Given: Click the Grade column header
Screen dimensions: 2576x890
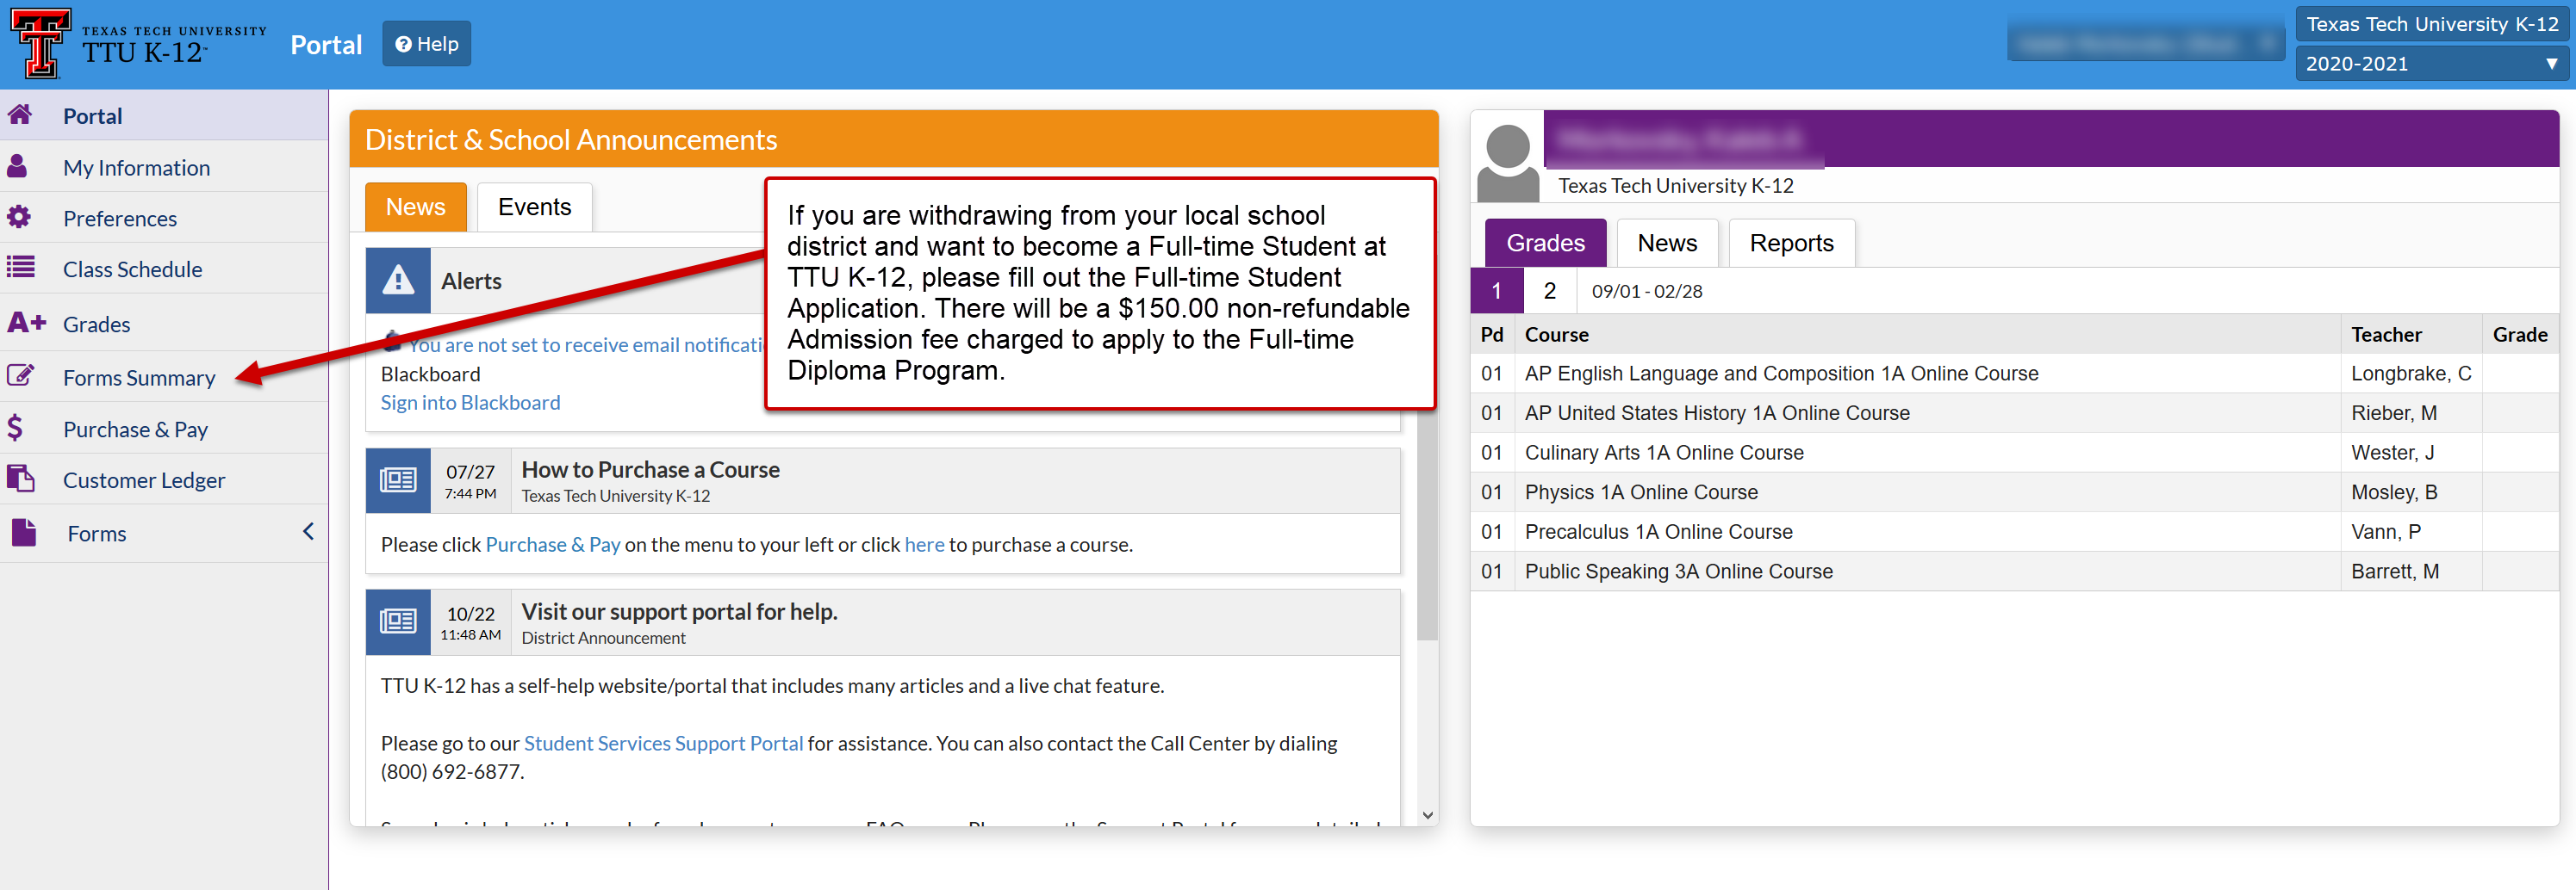Looking at the screenshot, I should [2519, 335].
